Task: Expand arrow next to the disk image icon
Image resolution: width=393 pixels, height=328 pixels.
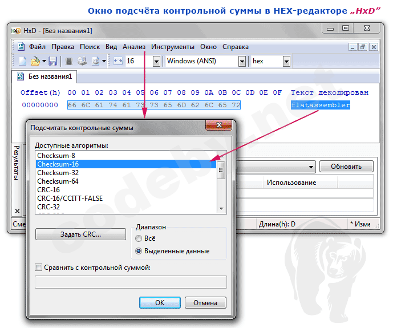Action: (104, 61)
